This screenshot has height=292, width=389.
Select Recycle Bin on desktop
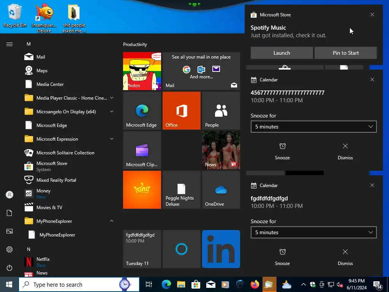[x=15, y=16]
